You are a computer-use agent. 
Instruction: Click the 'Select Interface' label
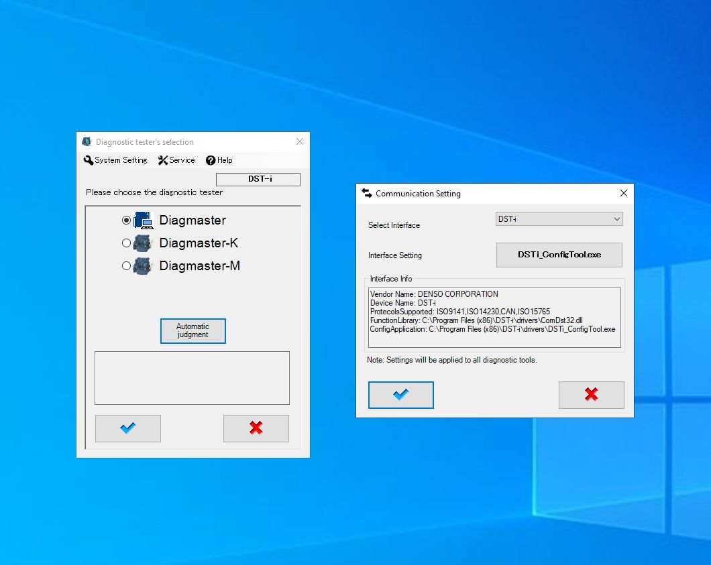pyautogui.click(x=394, y=225)
